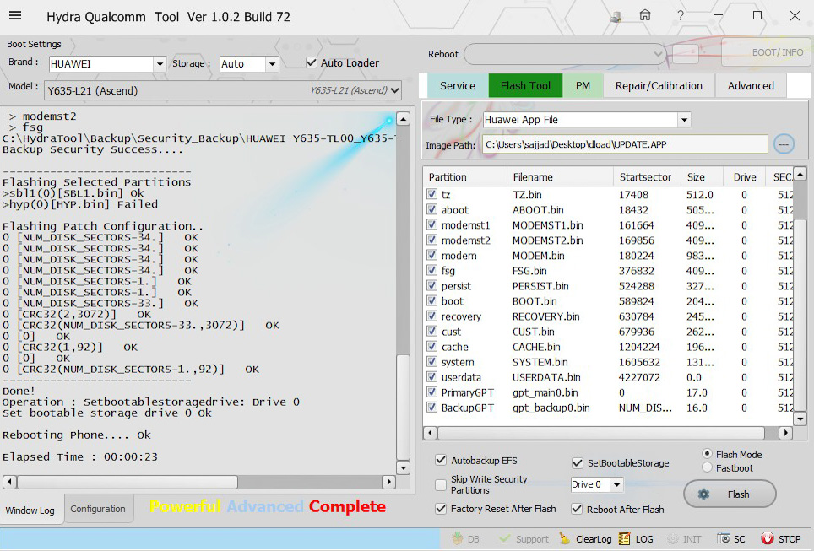
Task: Toggle Factory Reset After Flash
Action: [441, 509]
